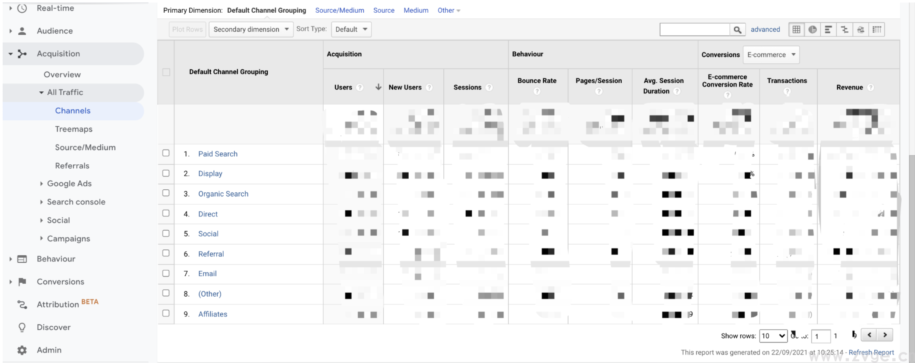Open Treemaps in the sidebar
Screen dimensions: 915x363
tap(73, 129)
